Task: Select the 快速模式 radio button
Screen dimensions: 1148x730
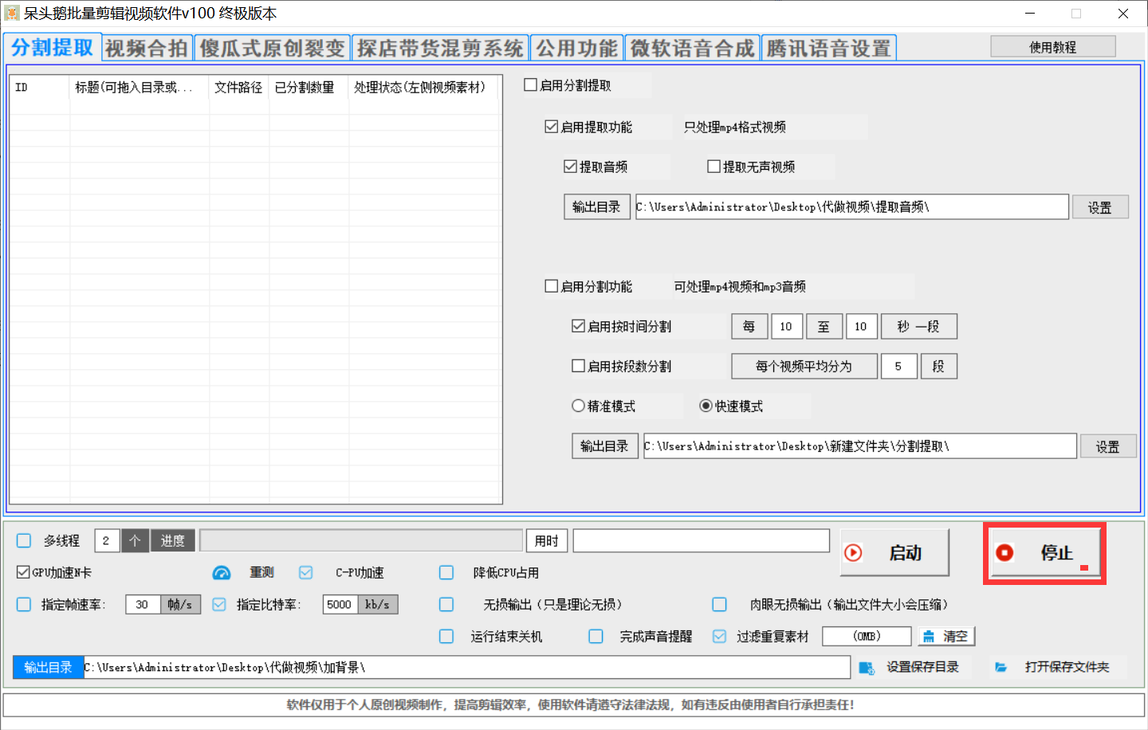Action: (706, 405)
